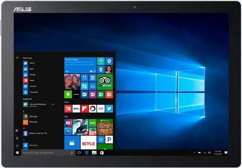This screenshot has height=168, width=242.
Task: Open the Microsoft Edge tile
Action: 109,61
